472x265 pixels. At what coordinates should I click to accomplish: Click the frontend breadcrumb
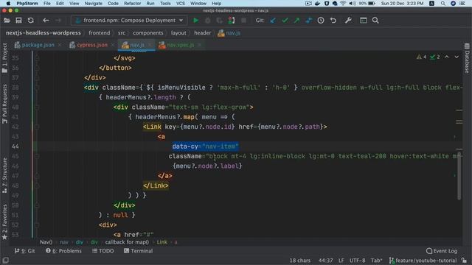point(100,33)
